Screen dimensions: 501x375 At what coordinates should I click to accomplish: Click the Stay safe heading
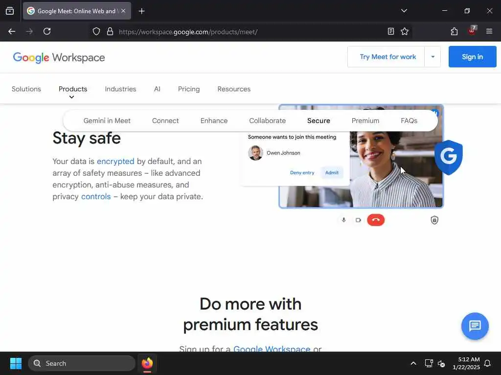(87, 138)
